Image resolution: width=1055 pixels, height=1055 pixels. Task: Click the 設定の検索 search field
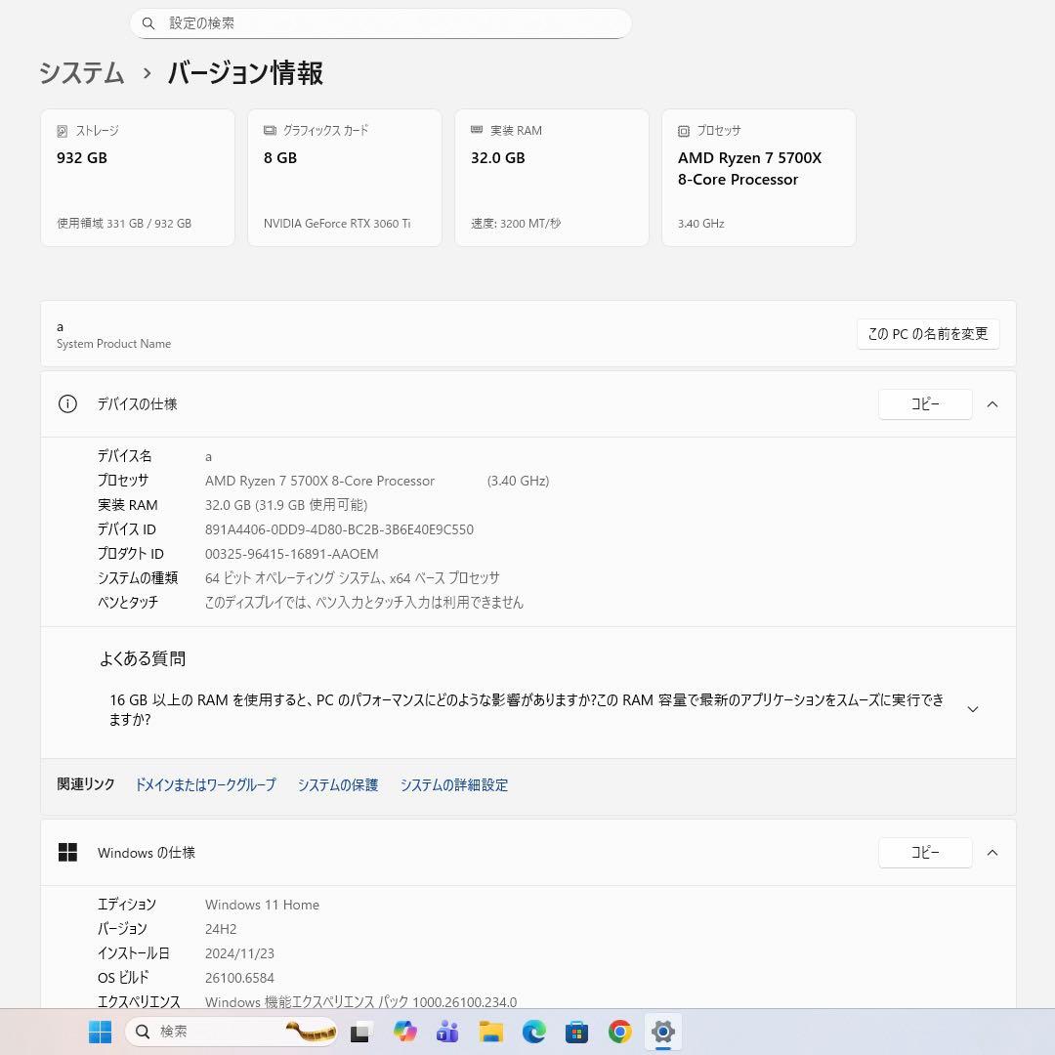click(380, 22)
